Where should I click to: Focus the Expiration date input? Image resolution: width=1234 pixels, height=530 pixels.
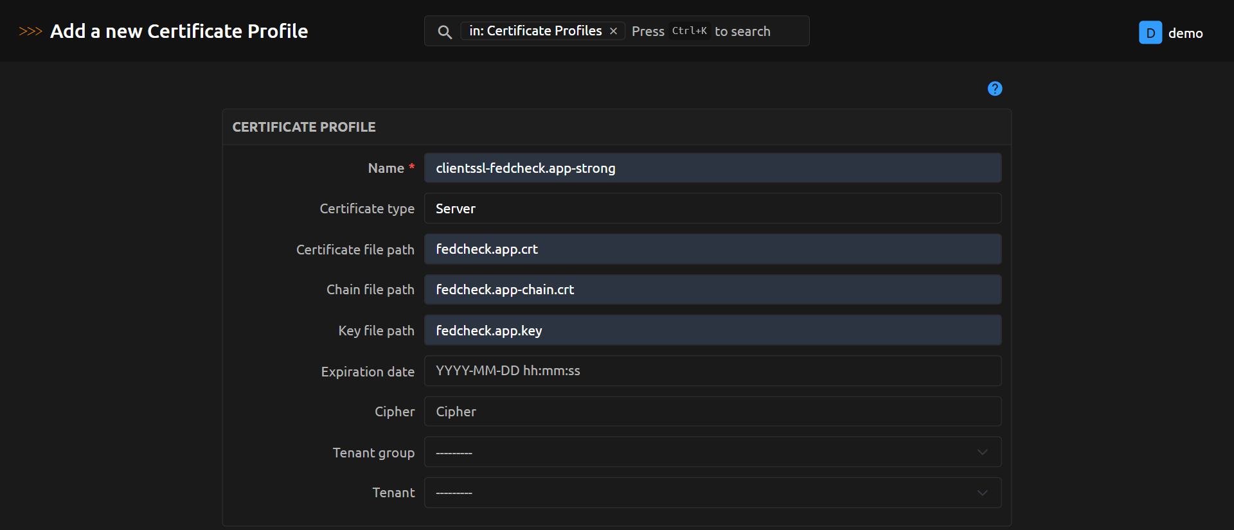click(712, 371)
